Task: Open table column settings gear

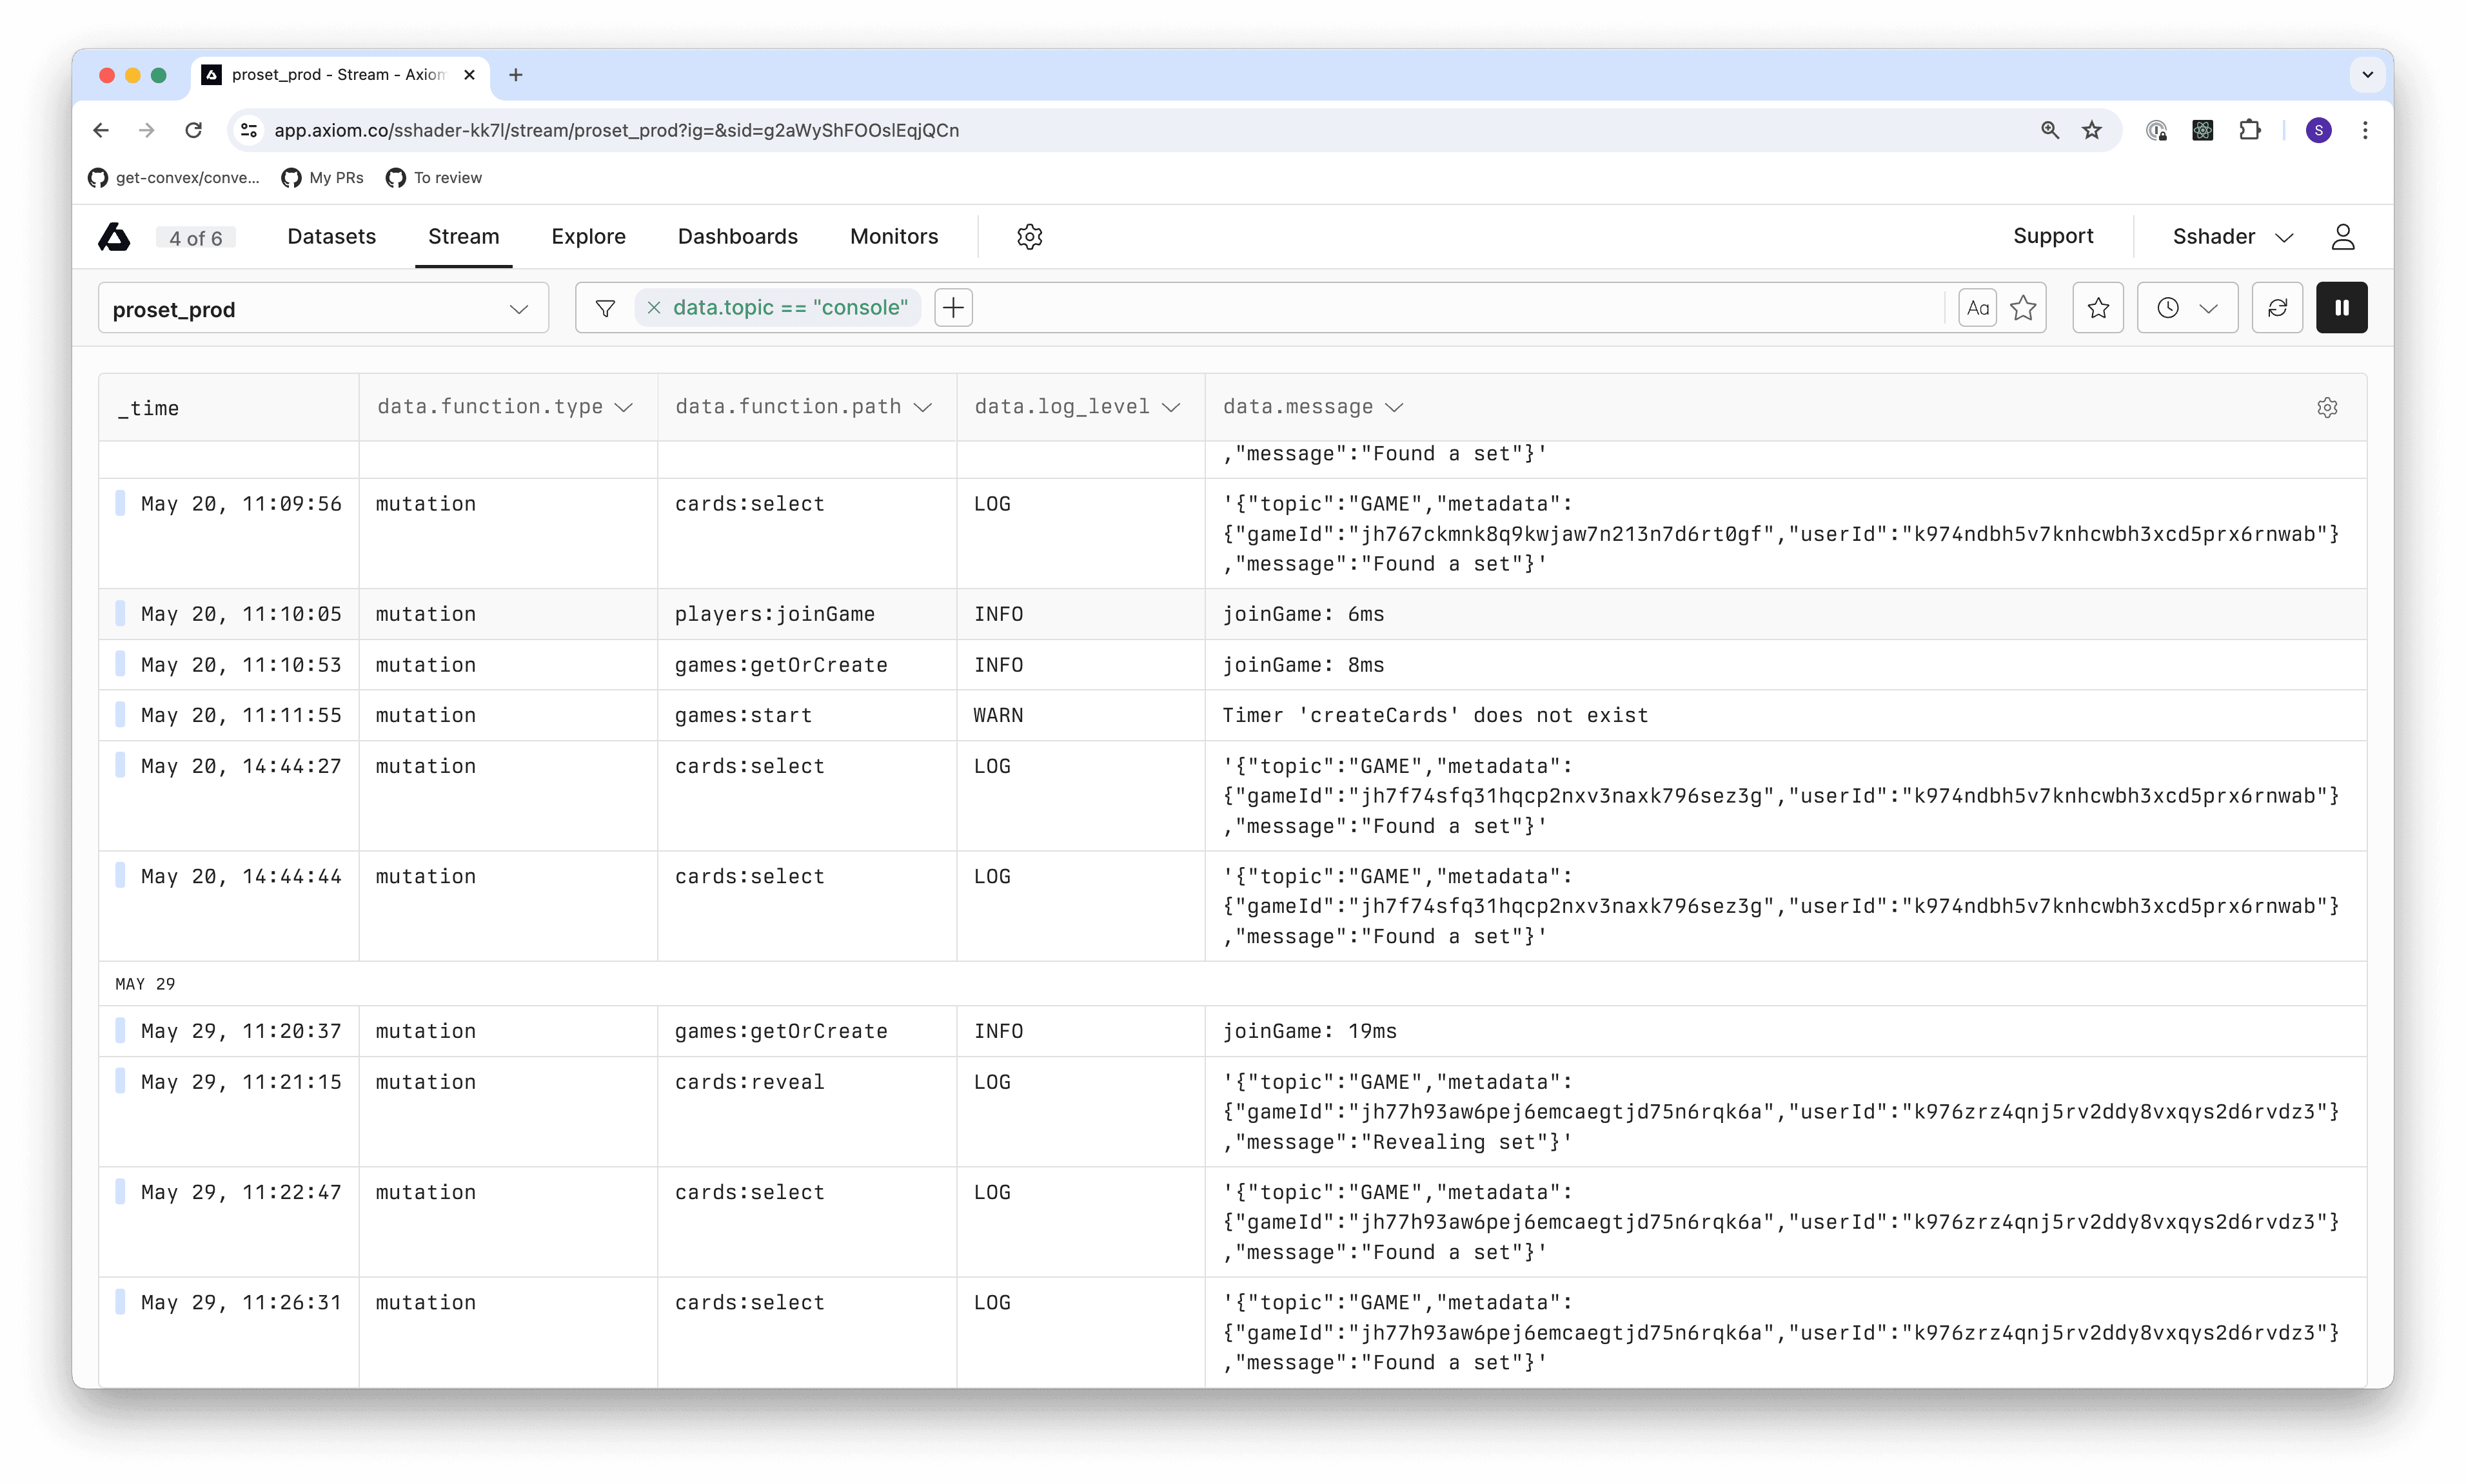Action: [x=2327, y=408]
